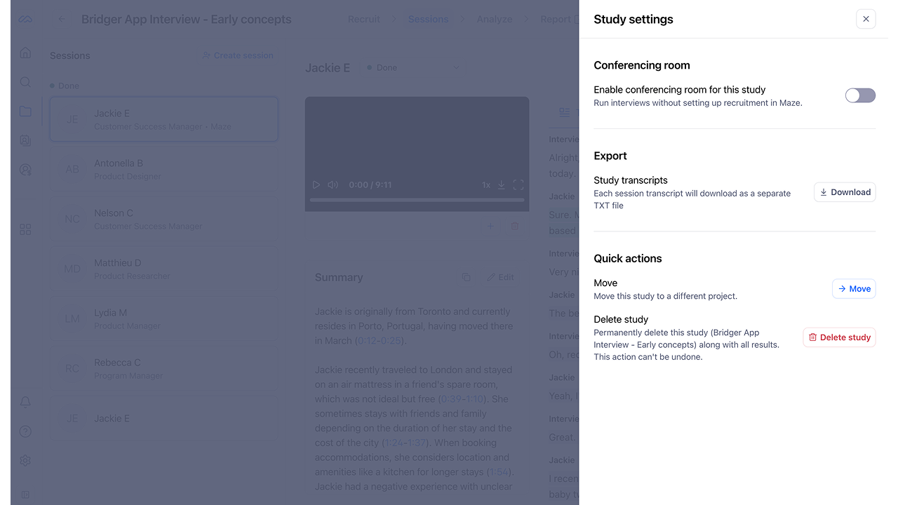Mute the video volume icon
Viewport: 898px width, 505px height.
333,185
